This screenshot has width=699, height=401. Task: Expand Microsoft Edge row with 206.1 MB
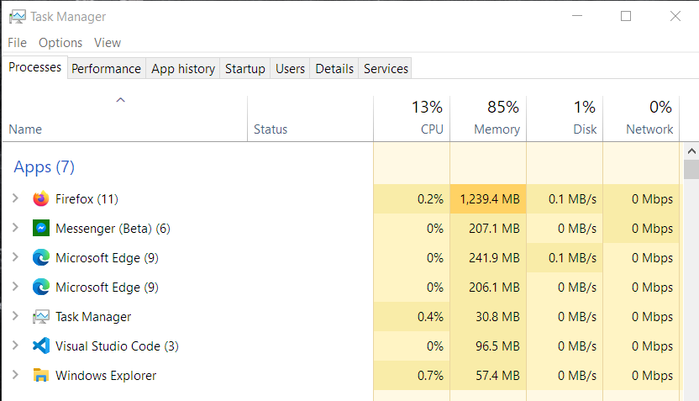16,287
